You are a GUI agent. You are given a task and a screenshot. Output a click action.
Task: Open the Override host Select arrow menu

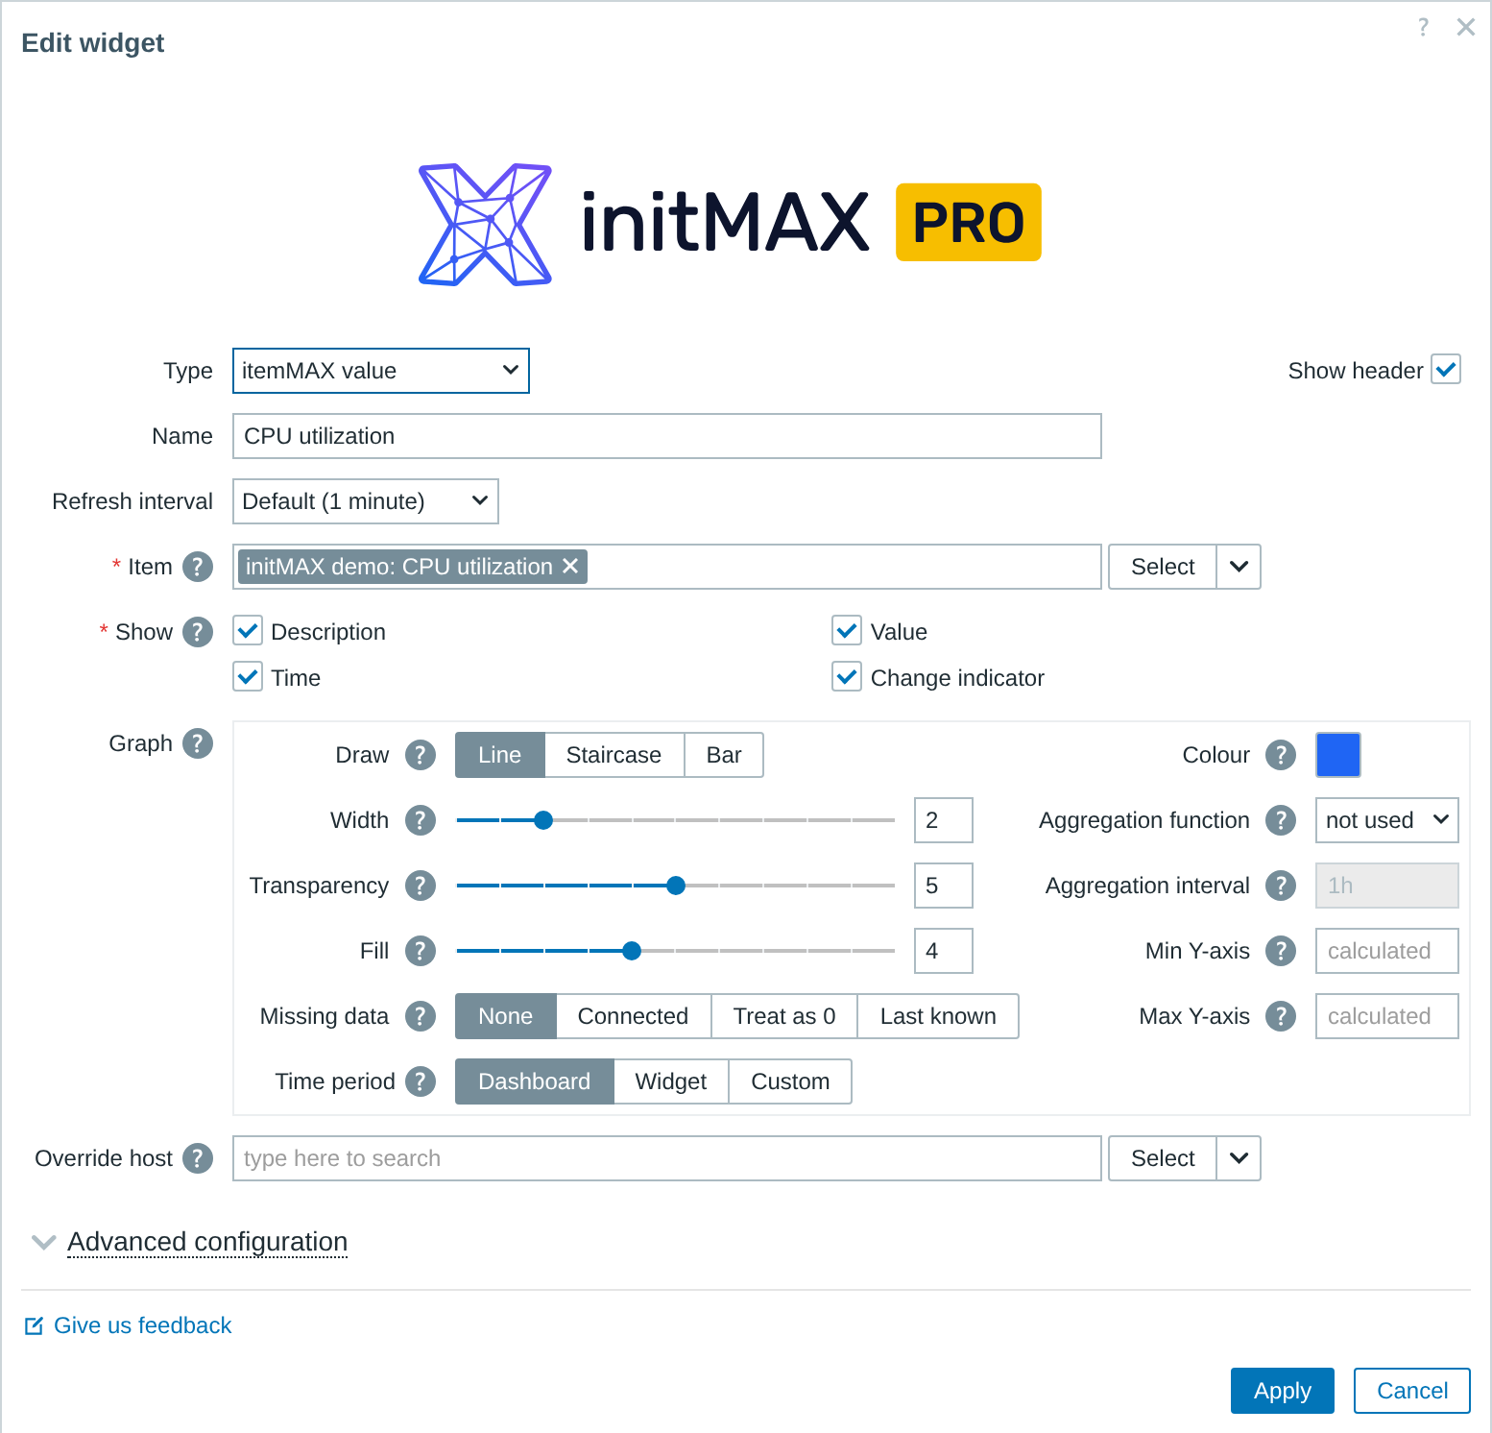pyautogui.click(x=1239, y=1158)
